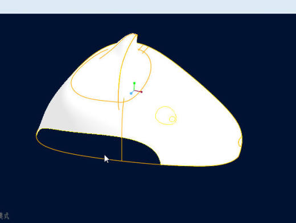Click the blue Z-axis handle of the triad
Viewport: 296px width, 223px height.
click(131, 93)
